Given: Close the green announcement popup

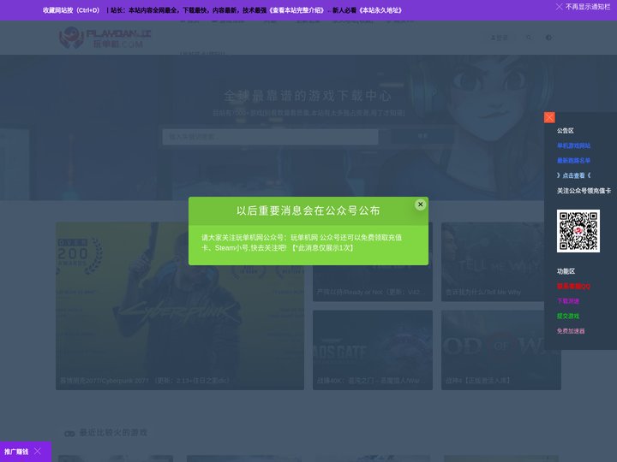Looking at the screenshot, I should 420,204.
